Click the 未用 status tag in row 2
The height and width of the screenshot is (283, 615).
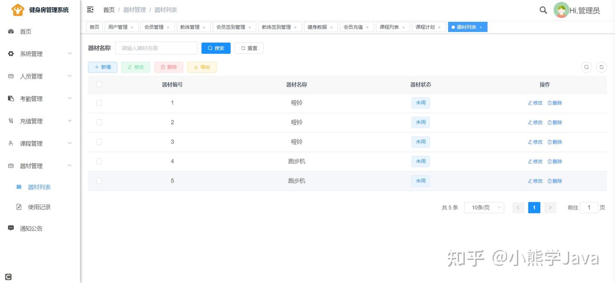(x=421, y=123)
